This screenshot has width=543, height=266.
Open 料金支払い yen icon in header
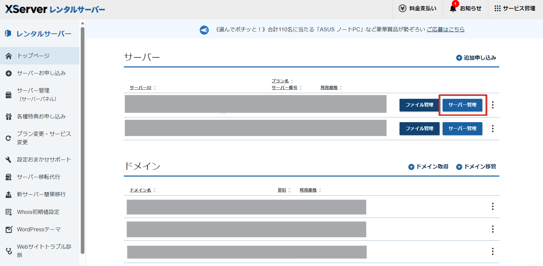402,8
